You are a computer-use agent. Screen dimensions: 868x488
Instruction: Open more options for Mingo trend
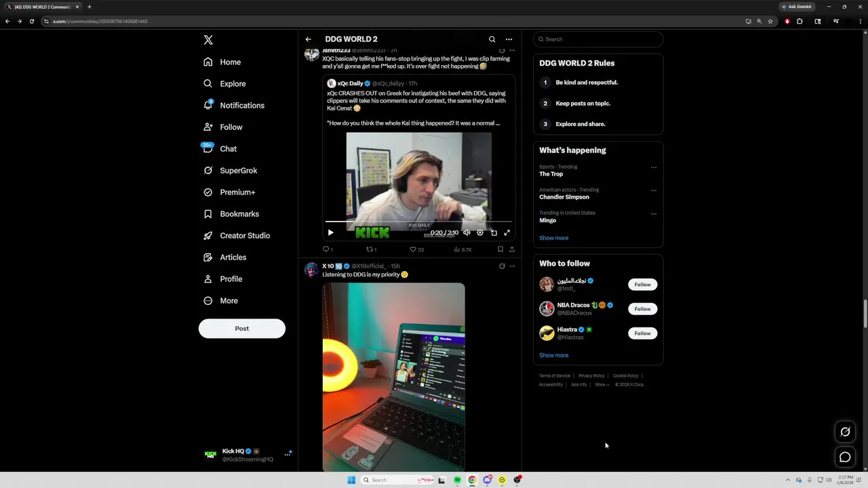point(654,213)
